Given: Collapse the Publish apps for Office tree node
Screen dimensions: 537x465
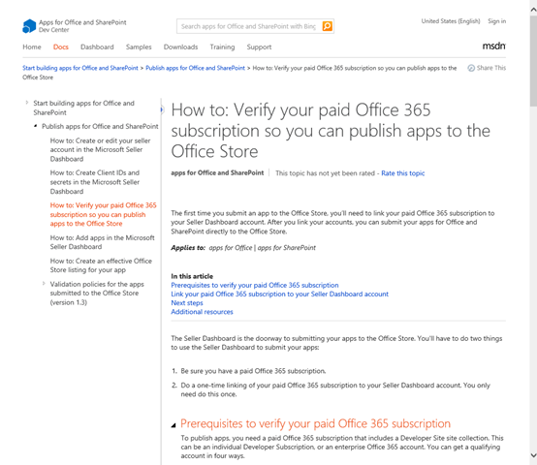Looking at the screenshot, I should click(35, 126).
